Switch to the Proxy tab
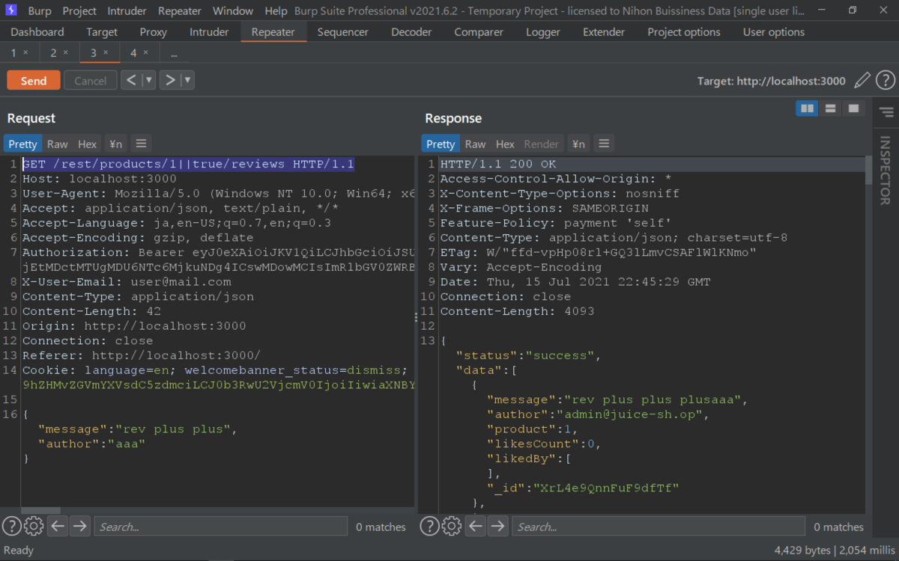The width and height of the screenshot is (899, 561). 154,32
